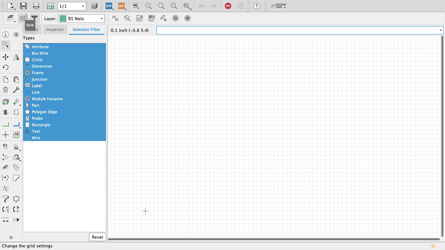445x250 pixels.
Task: Click the zoom out magnifier icon
Action: pos(161,6)
